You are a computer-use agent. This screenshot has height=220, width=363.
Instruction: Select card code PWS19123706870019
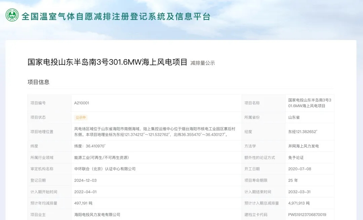pyautogui.click(x=307, y=215)
